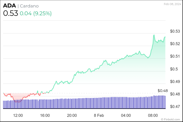Click the $0.53 price axis label

click(x=175, y=31)
